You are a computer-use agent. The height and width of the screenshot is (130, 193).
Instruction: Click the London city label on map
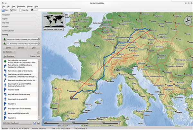(89, 28)
